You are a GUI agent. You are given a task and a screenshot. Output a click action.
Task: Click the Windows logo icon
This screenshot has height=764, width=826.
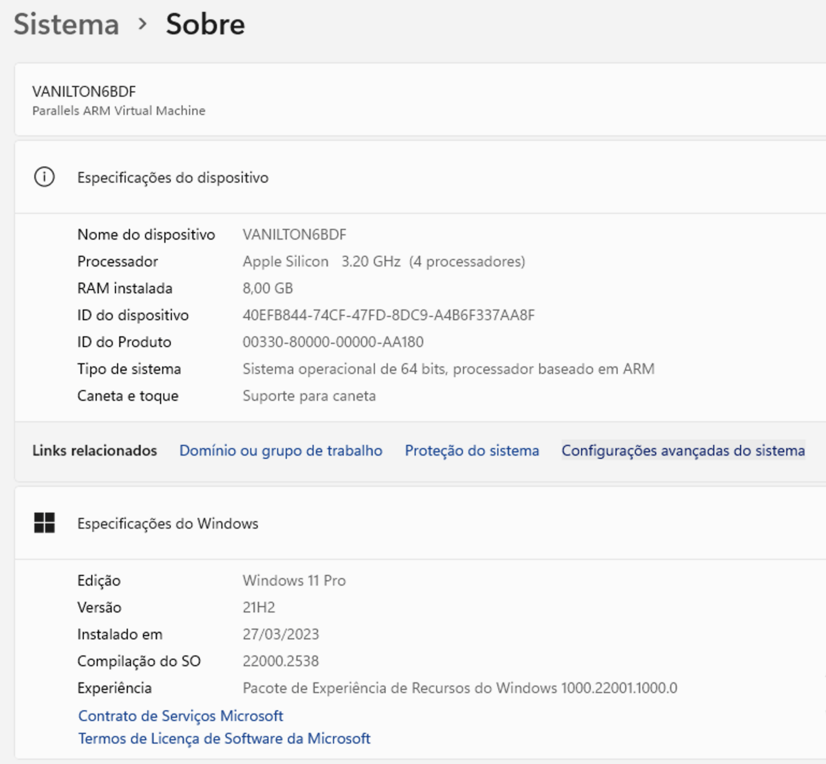point(44,523)
